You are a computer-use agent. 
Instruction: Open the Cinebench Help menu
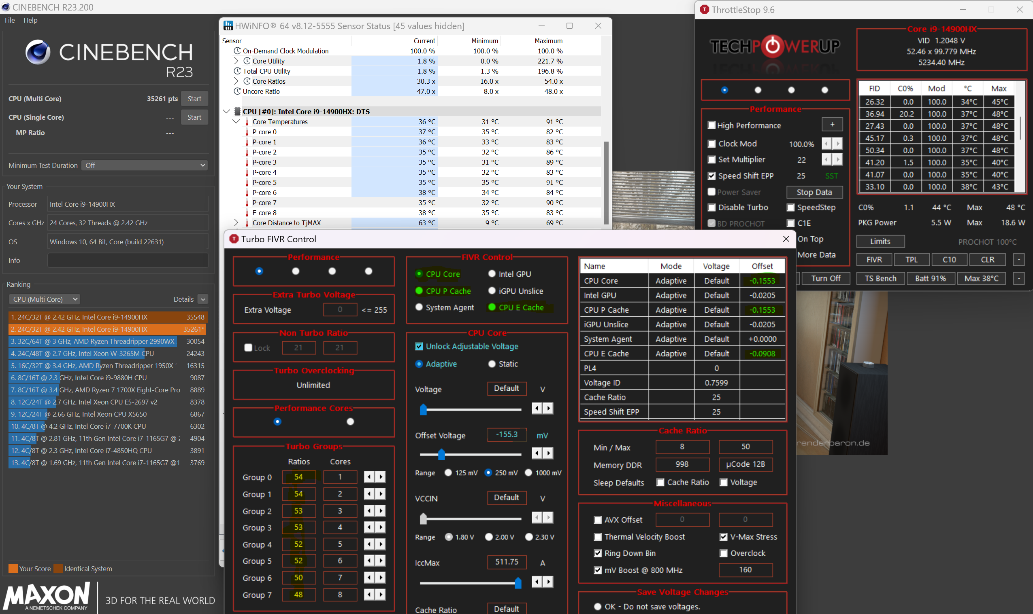pyautogui.click(x=30, y=20)
